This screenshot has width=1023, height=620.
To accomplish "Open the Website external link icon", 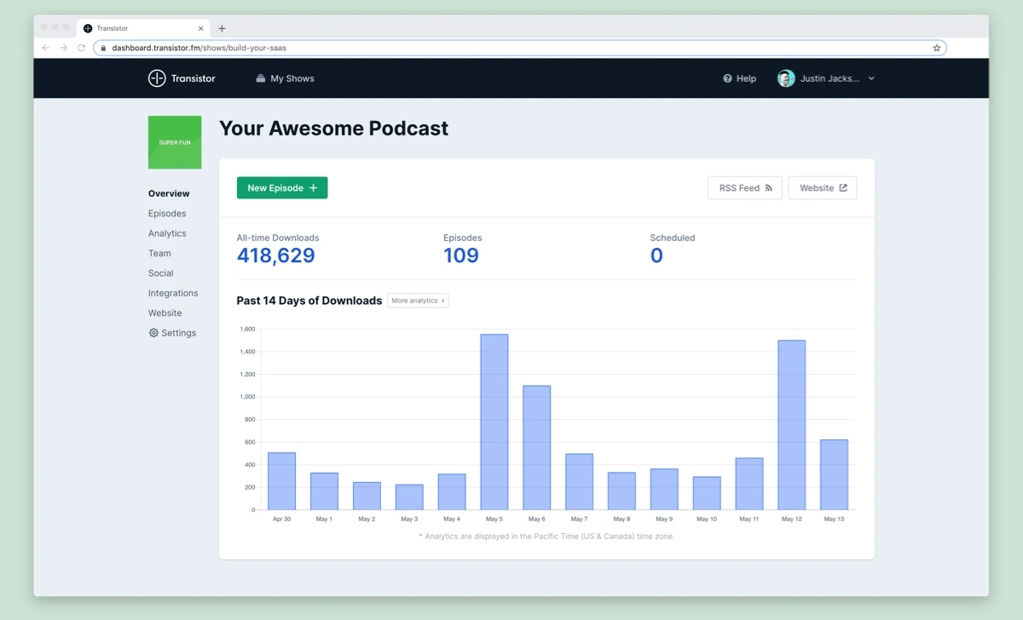I will point(842,187).
